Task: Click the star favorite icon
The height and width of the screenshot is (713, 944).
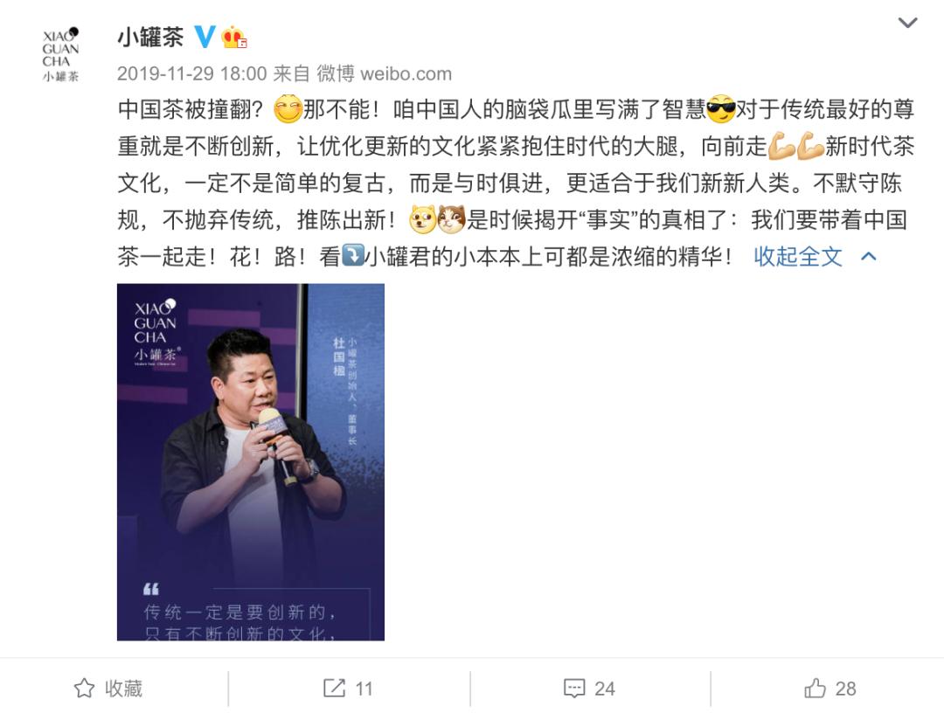Action: 84,689
